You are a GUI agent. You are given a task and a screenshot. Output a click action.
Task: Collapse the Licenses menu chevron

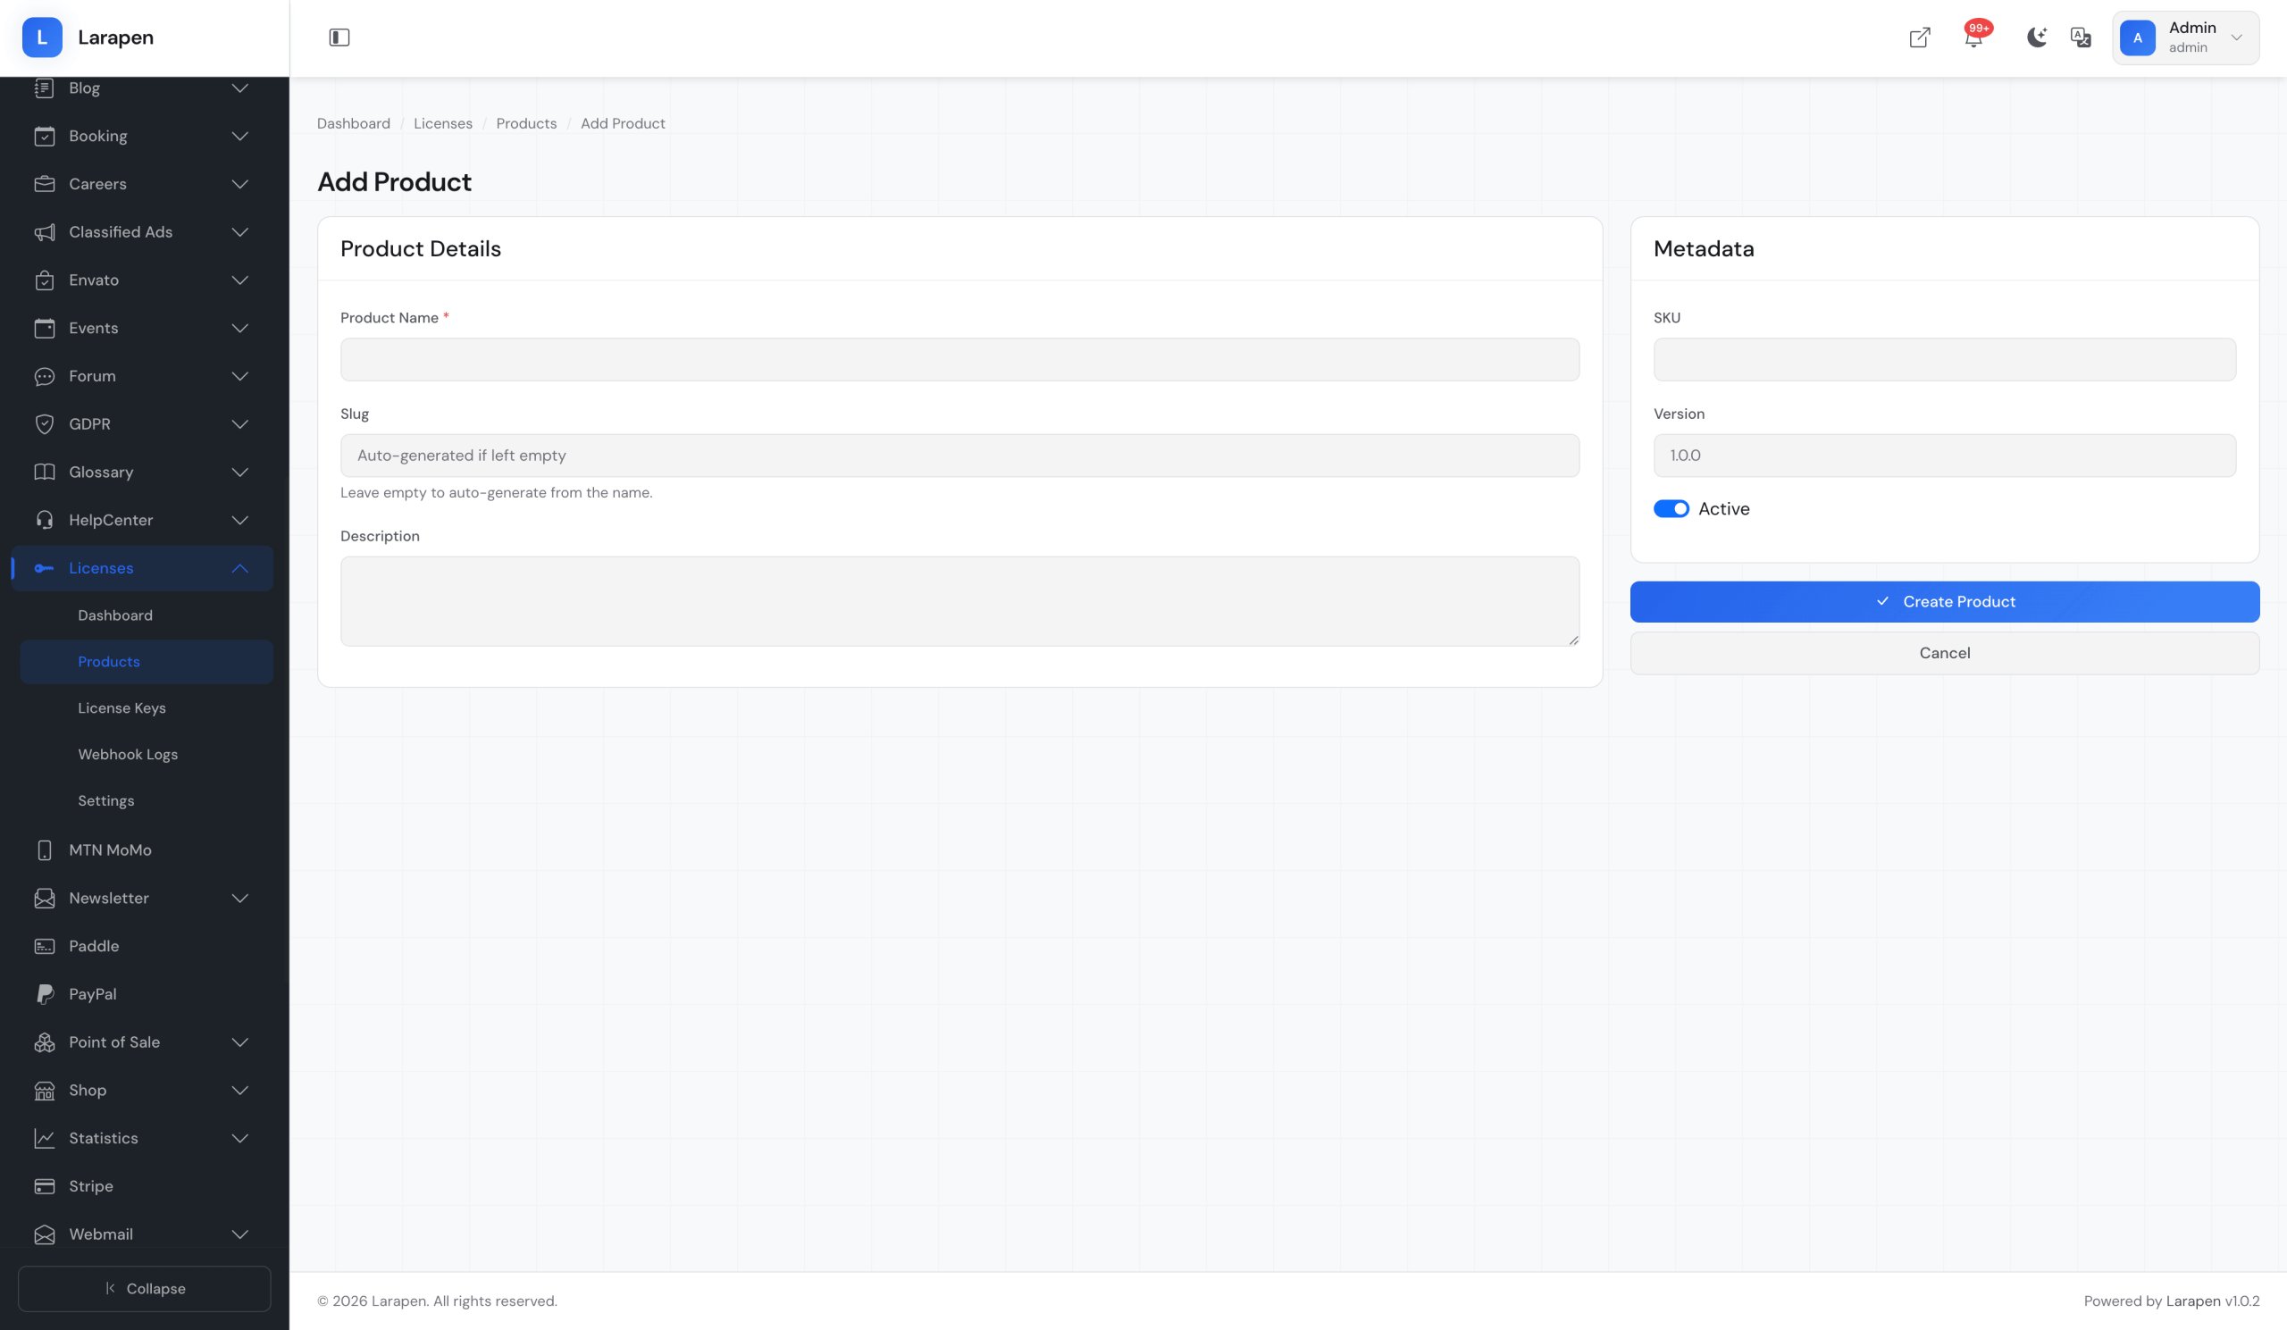[239, 568]
